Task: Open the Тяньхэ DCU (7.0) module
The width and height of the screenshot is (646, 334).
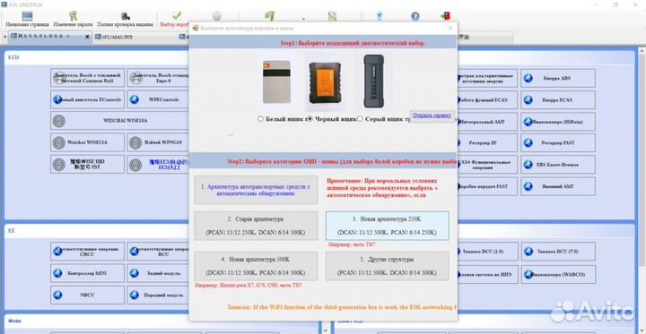Action: 558,252
